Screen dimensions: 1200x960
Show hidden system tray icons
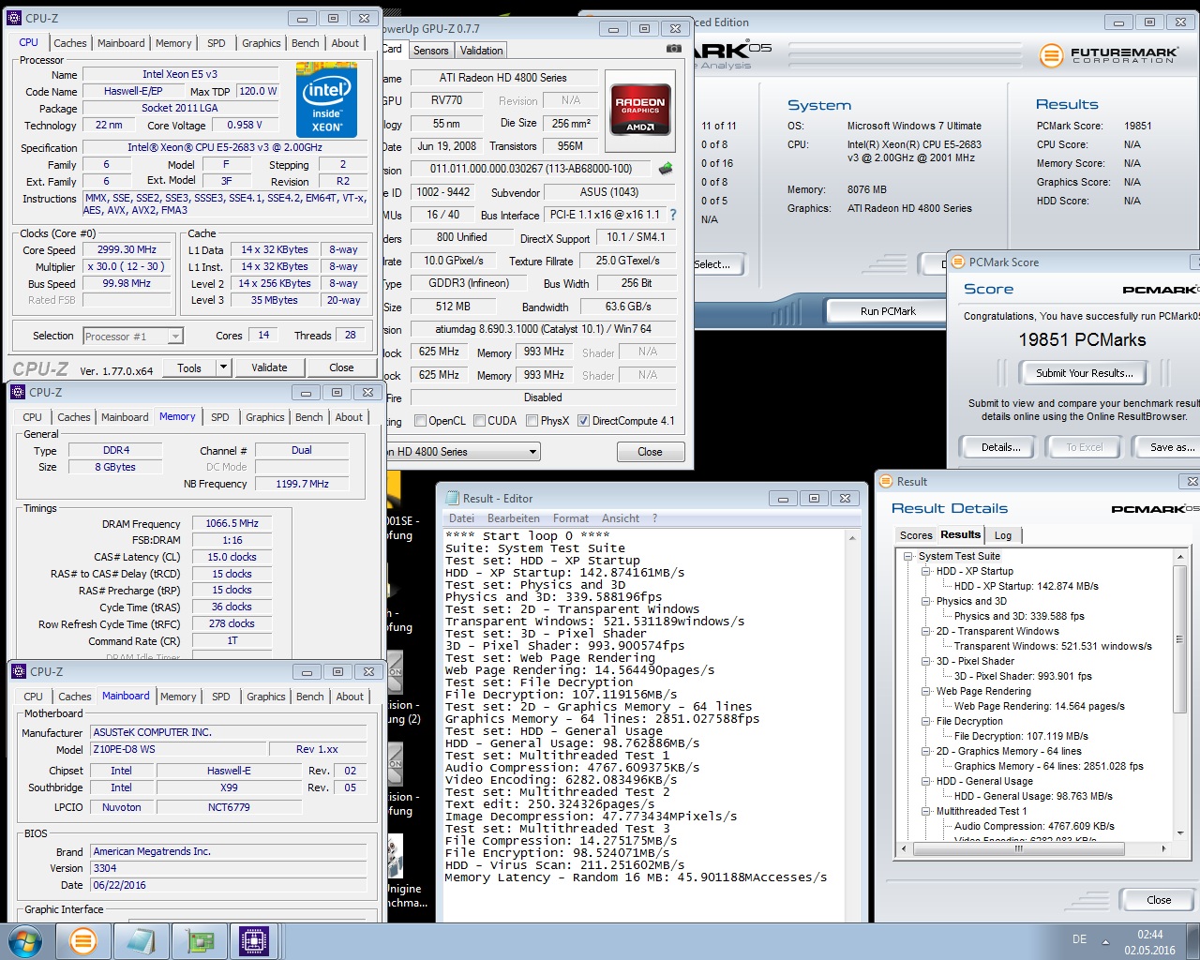point(1105,941)
